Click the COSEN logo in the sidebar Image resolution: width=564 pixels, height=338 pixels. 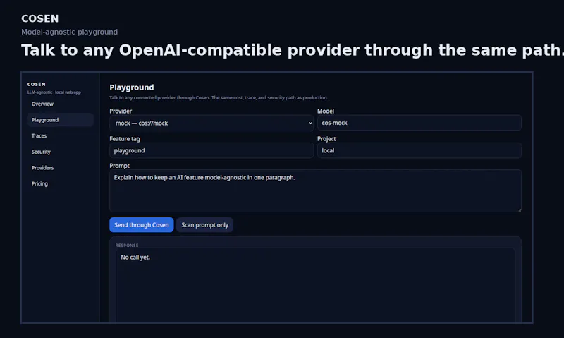point(37,84)
